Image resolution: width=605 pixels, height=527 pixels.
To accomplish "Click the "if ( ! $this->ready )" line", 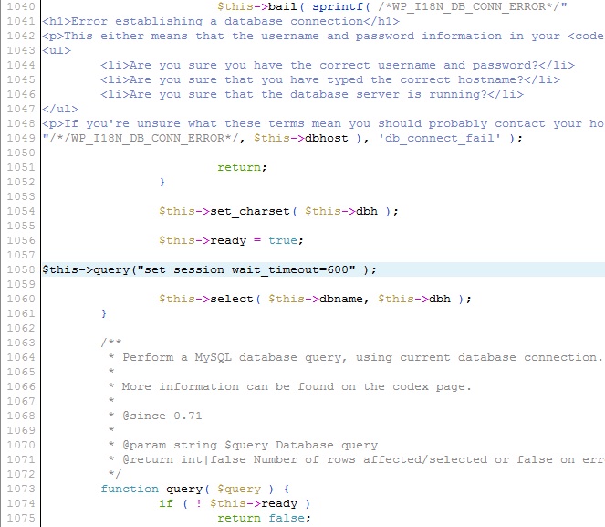I will pyautogui.click(x=235, y=503).
